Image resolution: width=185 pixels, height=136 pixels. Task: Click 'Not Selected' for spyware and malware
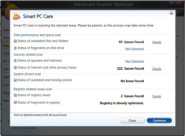coord(134,61)
